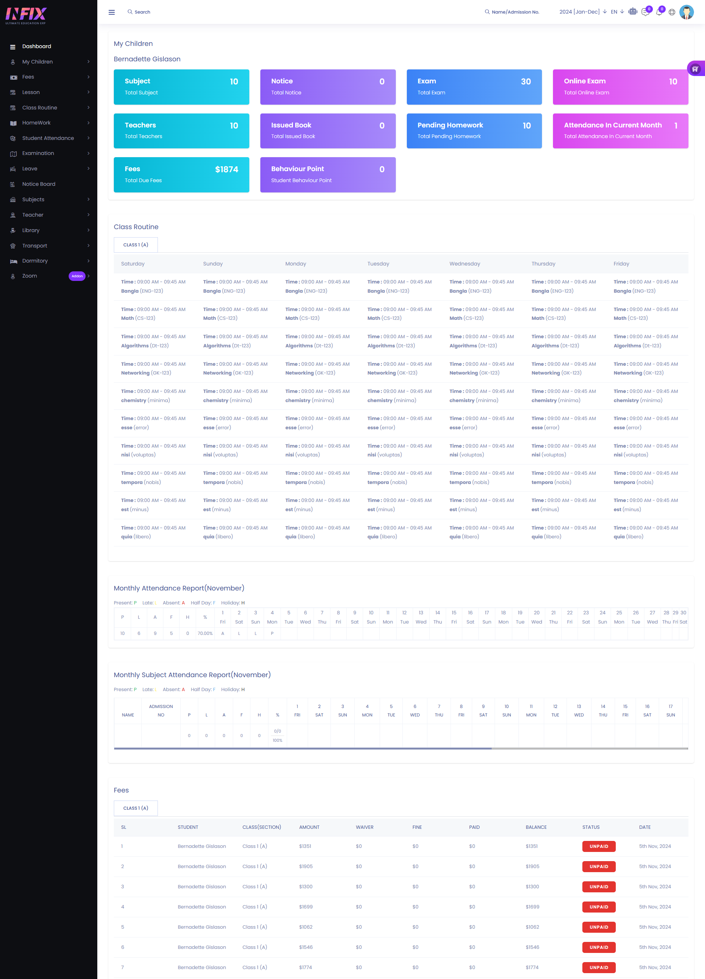
Task: Open the academic year 2024 dropdown
Action: [x=582, y=12]
